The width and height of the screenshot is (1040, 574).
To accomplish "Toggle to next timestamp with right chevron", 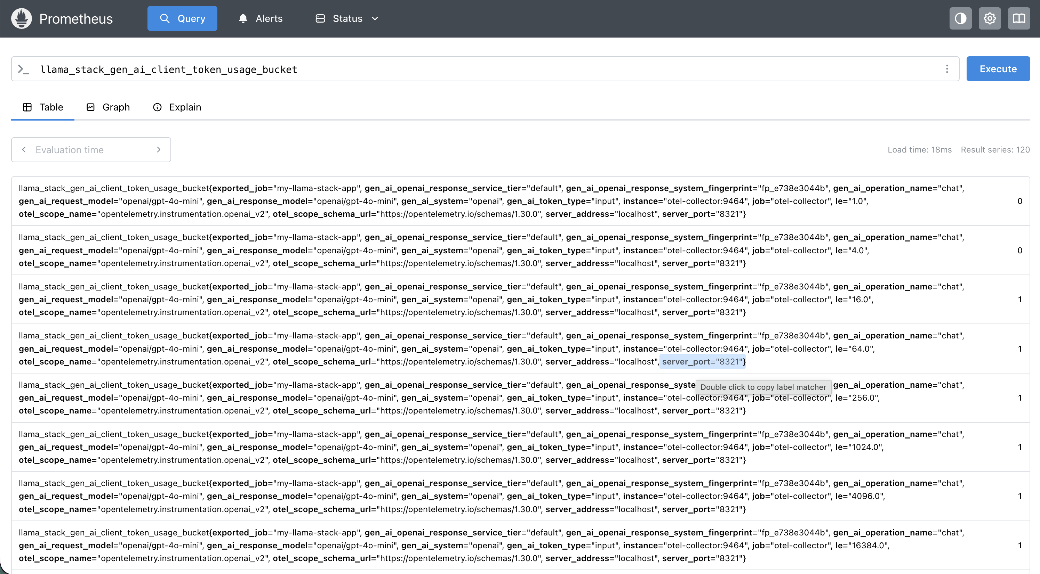I will click(x=159, y=149).
